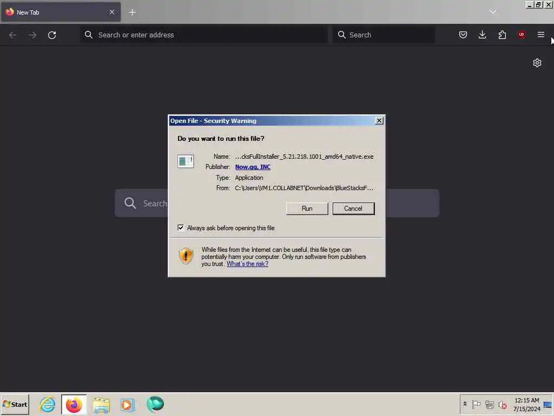Click the taskbar clock showing 12:15 AM
Image resolution: width=554 pixels, height=416 pixels.
527,404
